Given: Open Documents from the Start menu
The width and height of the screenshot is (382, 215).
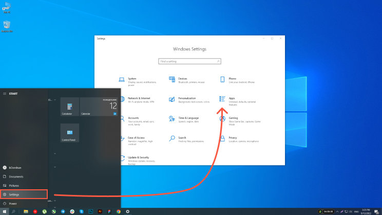Looking at the screenshot, I should click(24, 177).
